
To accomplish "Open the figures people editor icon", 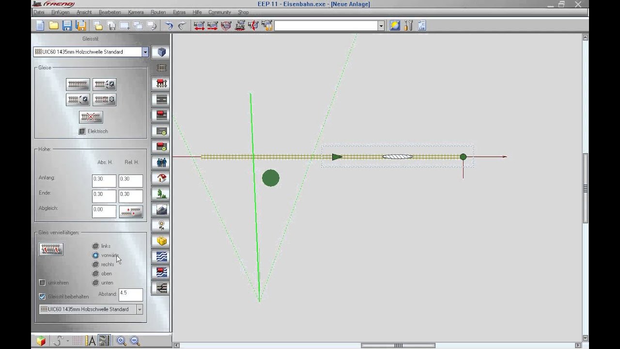I will (161, 162).
